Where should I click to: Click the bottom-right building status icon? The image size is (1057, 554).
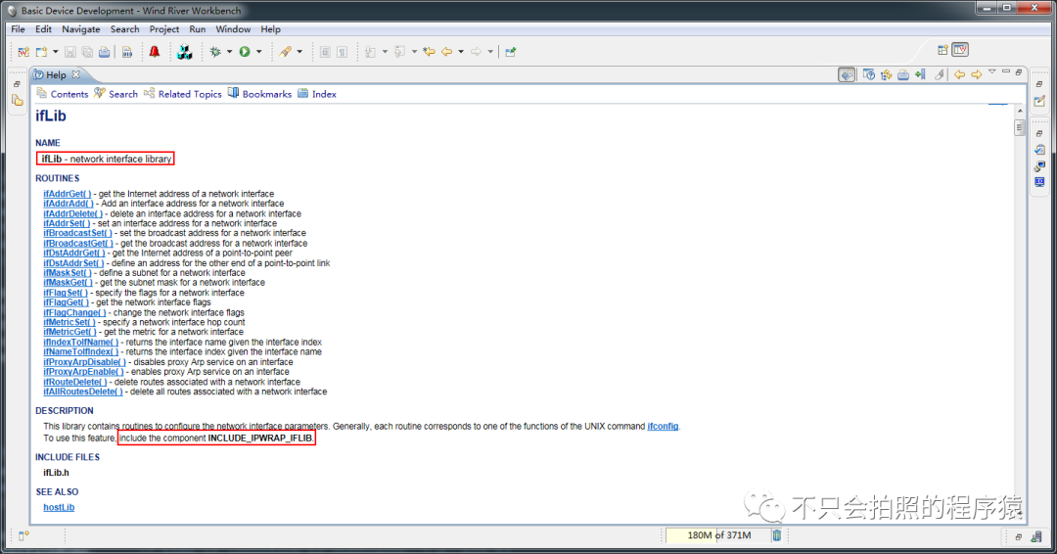[x=1036, y=536]
